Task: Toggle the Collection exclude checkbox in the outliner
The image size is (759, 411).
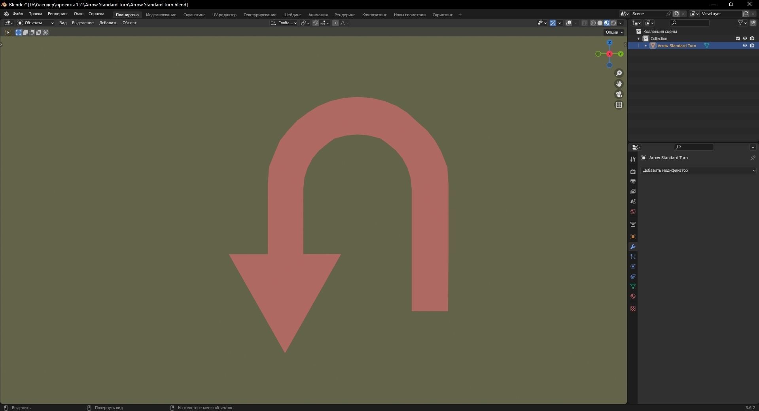Action: pyautogui.click(x=738, y=38)
